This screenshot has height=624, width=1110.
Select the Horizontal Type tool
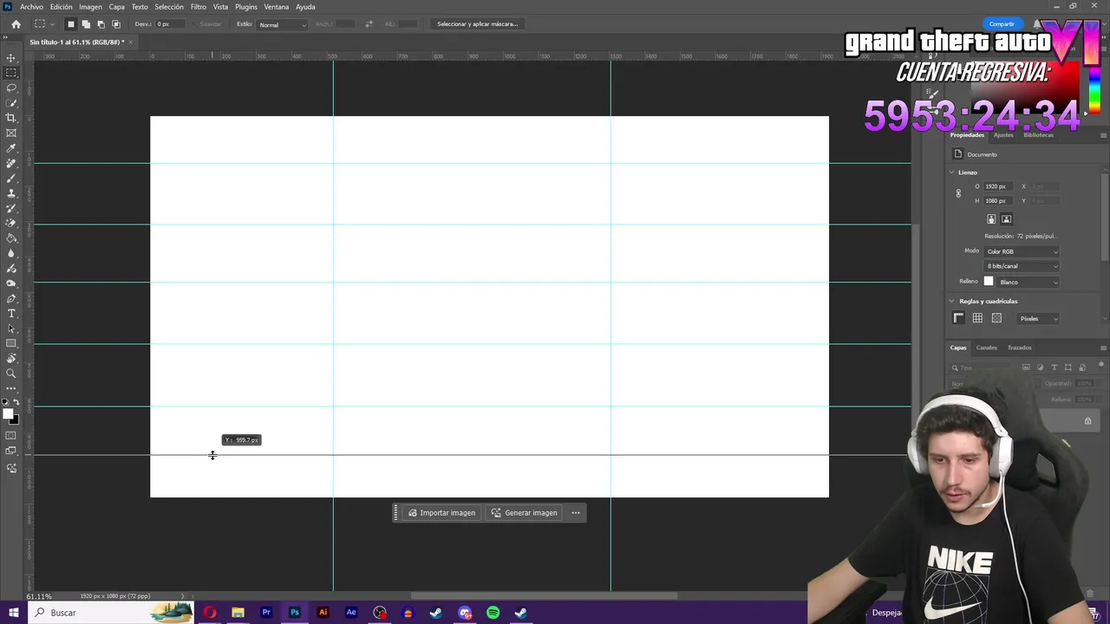pos(11,313)
